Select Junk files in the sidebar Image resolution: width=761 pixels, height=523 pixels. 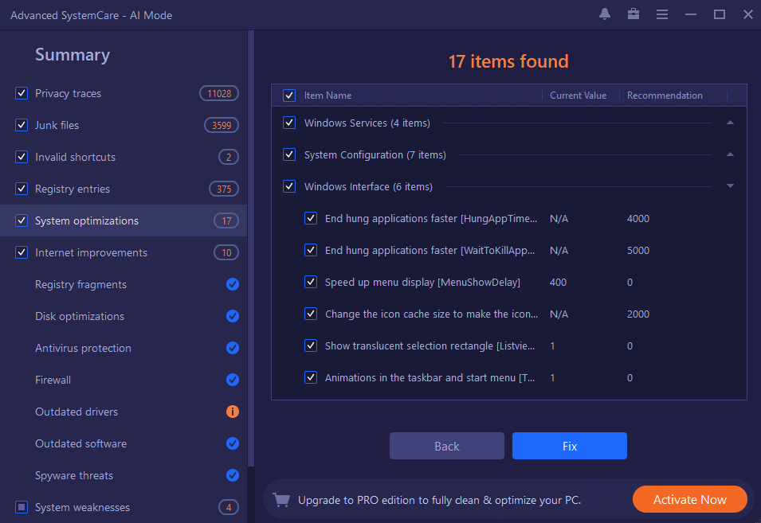tap(57, 125)
